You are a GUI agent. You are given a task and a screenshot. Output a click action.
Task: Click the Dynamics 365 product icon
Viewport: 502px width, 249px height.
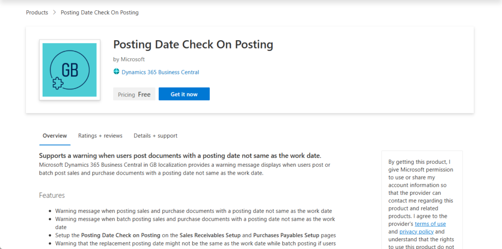tap(117, 72)
